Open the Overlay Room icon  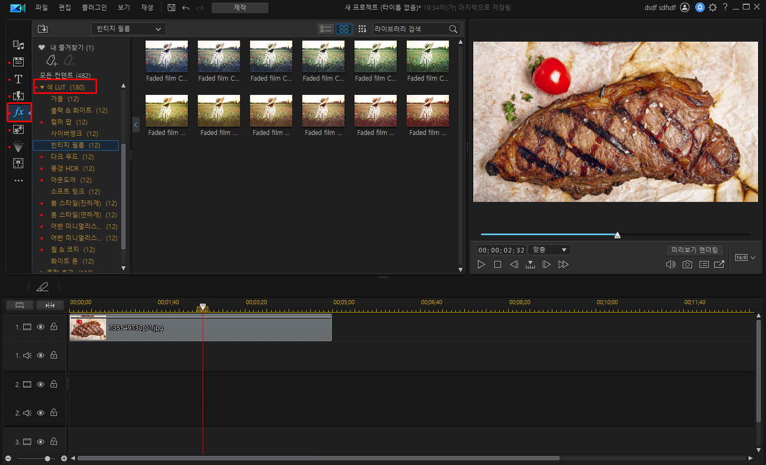click(x=18, y=130)
